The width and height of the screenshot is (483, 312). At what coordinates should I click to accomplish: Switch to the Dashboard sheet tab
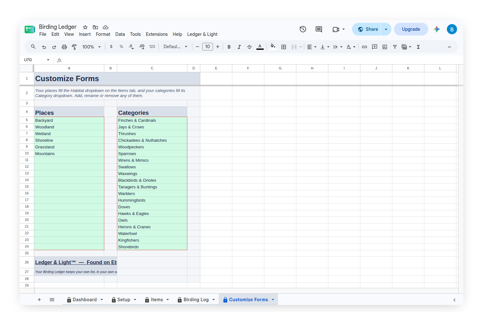pyautogui.click(x=85, y=300)
